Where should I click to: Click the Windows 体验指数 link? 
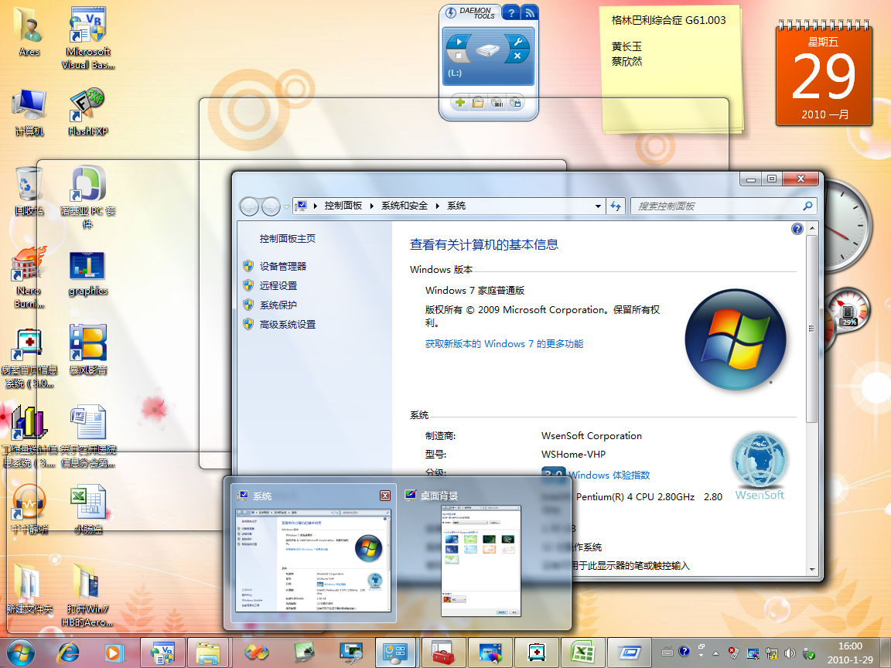[x=609, y=475]
